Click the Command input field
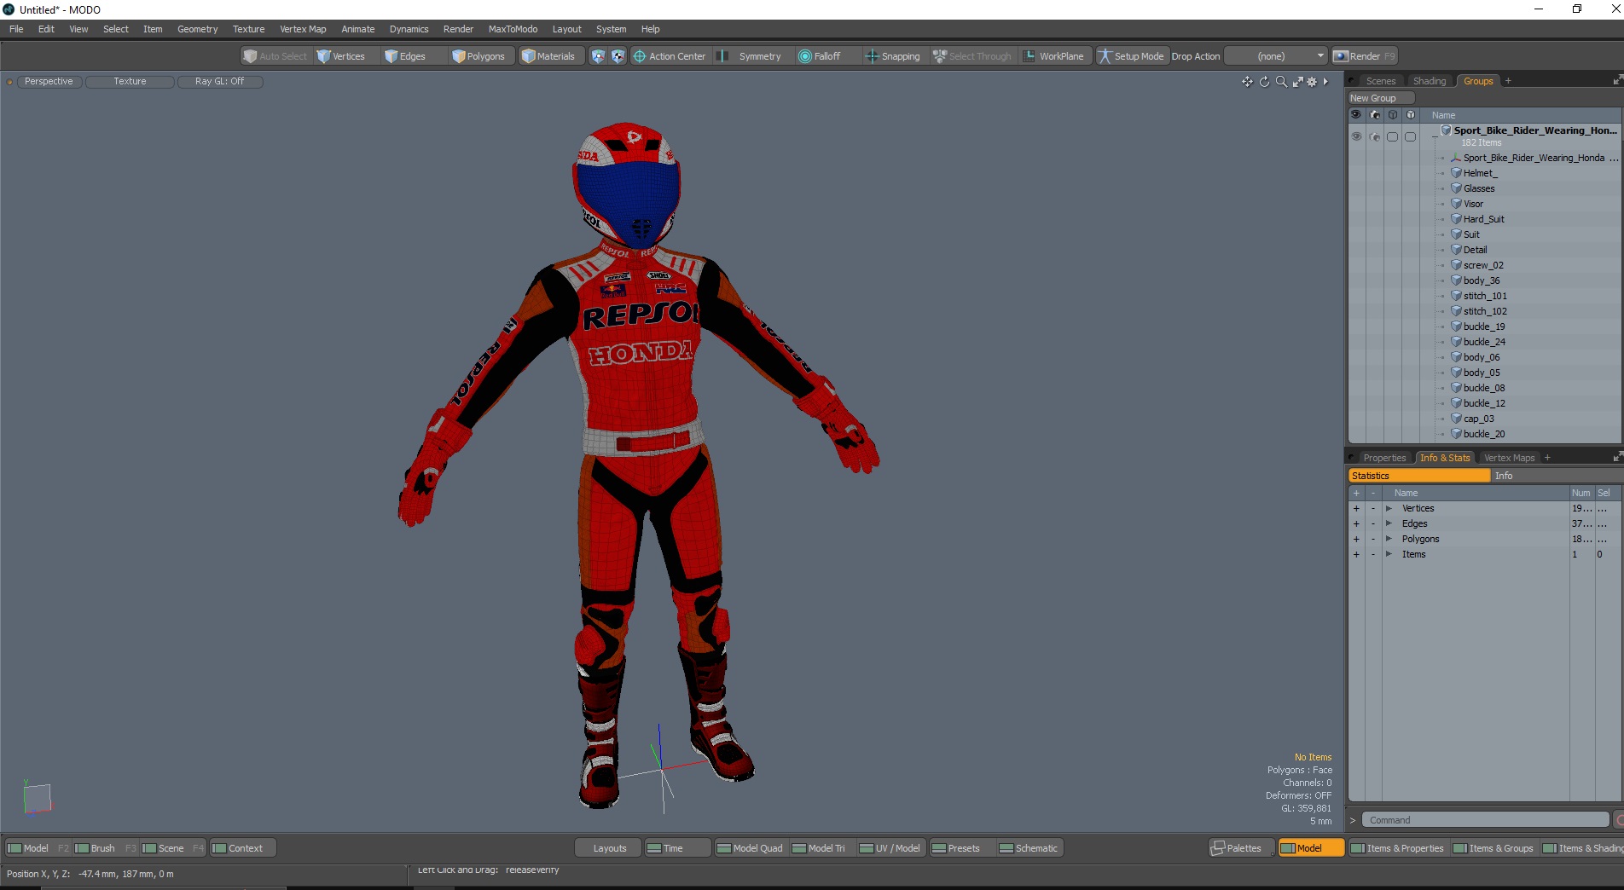 point(1485,820)
